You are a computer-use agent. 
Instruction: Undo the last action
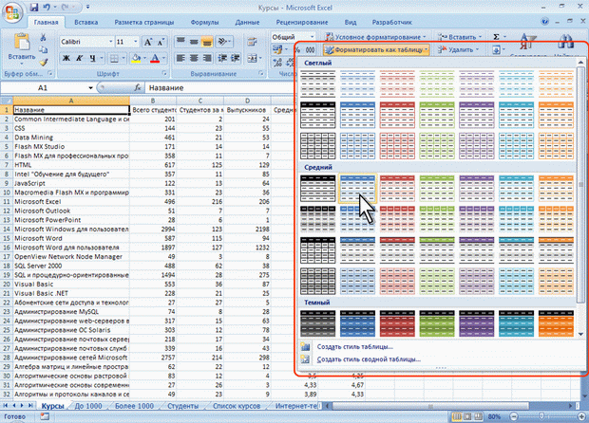click(47, 8)
